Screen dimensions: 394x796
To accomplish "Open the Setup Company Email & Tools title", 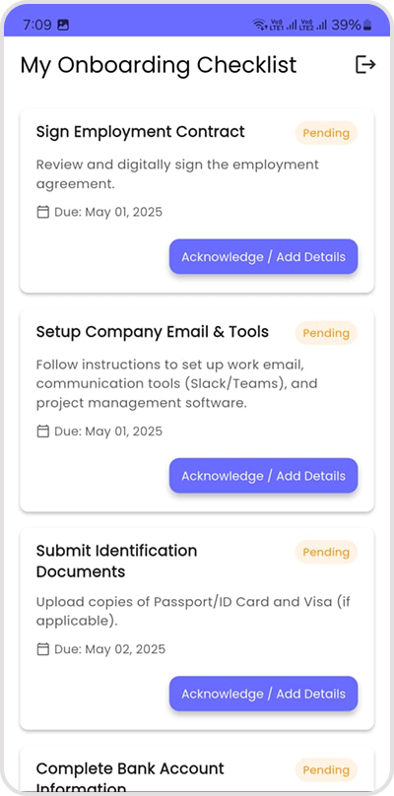I will pyautogui.click(x=153, y=332).
